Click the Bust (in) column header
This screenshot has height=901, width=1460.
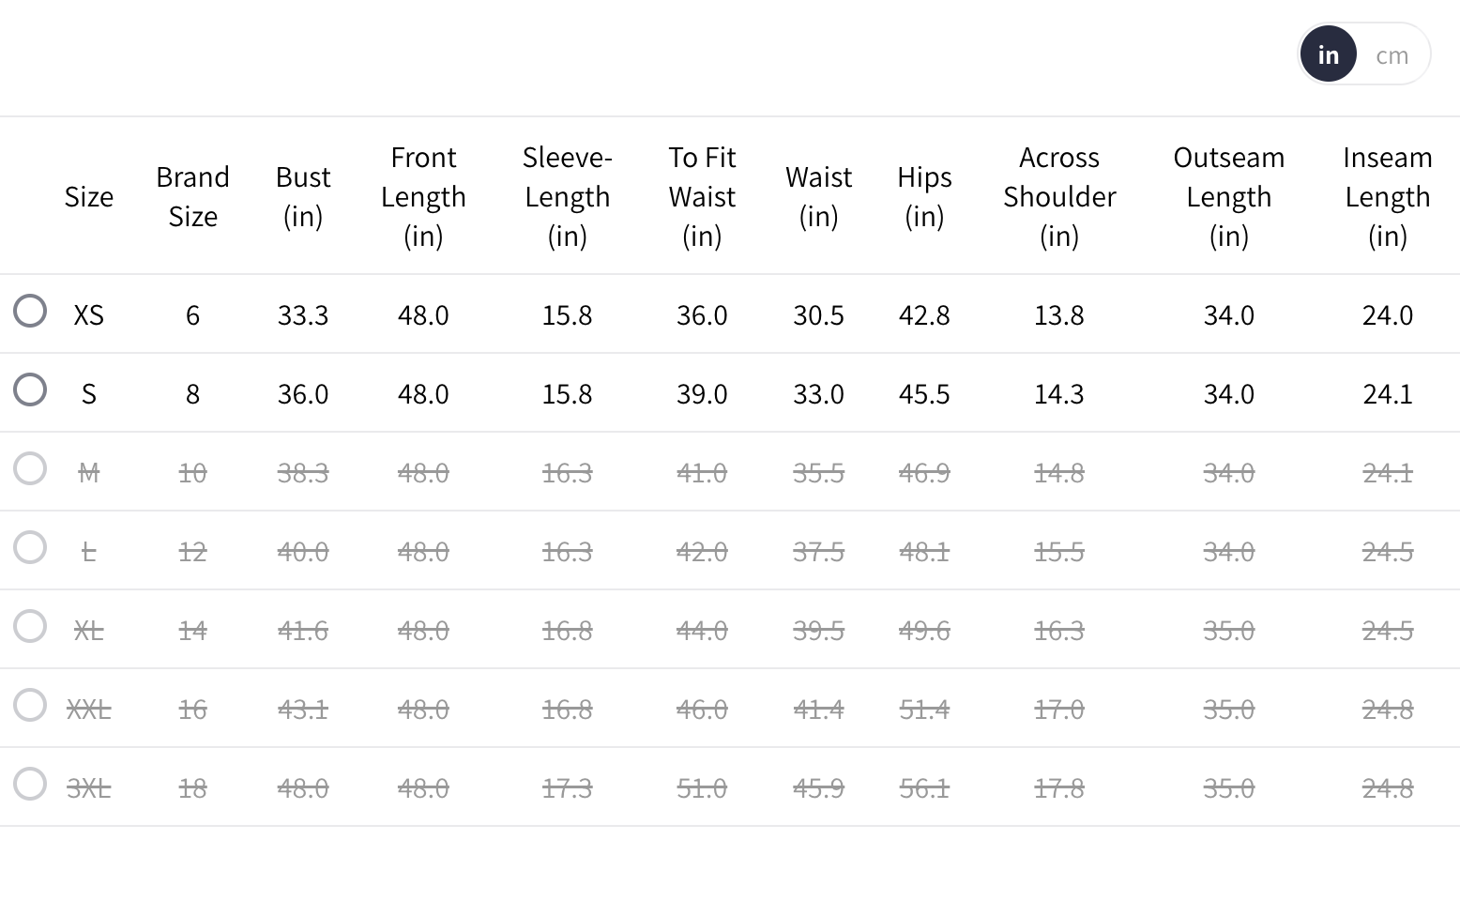click(303, 197)
